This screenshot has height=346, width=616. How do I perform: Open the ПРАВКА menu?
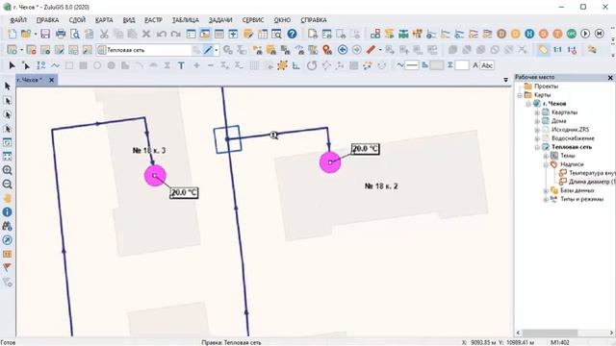(47, 20)
